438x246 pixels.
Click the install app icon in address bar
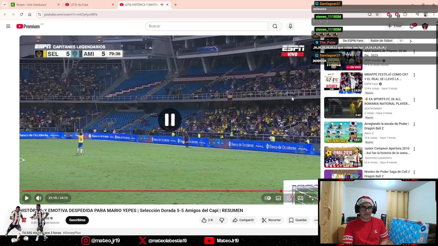click(370, 14)
